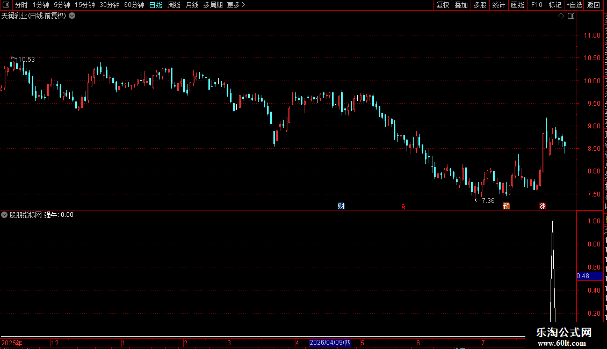Click the 强牛: 0.00 indicator readout
Screen dimensions: 607x349
click(59, 215)
